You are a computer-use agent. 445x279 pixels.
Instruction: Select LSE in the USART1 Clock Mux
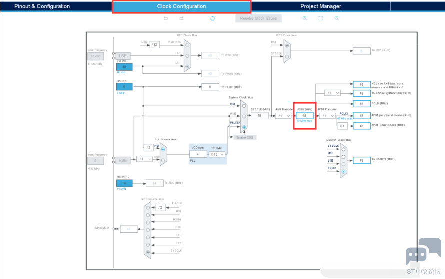tap(344, 164)
